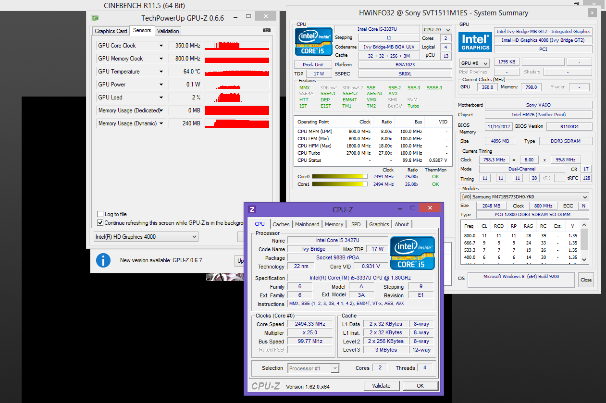Viewport: 606px width, 403px height.
Task: Click the Intel HD Graphics 4000 (Ivy Bridge GT2) field
Action: tap(543, 40)
